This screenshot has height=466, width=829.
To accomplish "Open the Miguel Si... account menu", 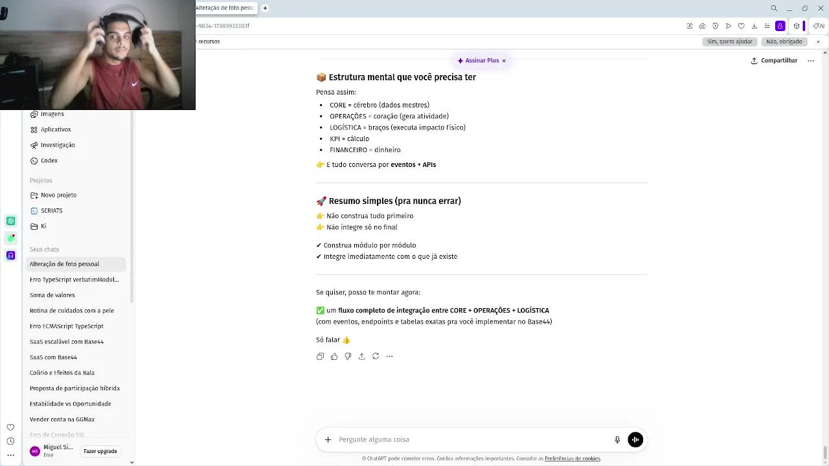I will (51, 450).
